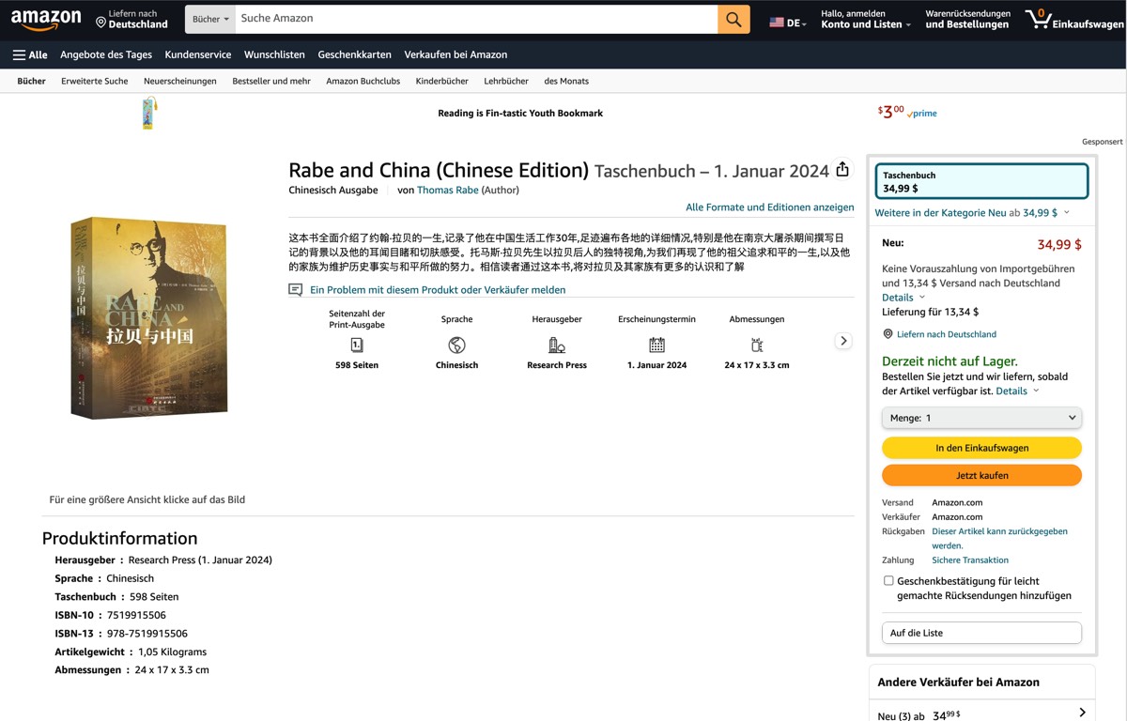
Task: Click the sponsored bookmark product image
Action: [149, 113]
